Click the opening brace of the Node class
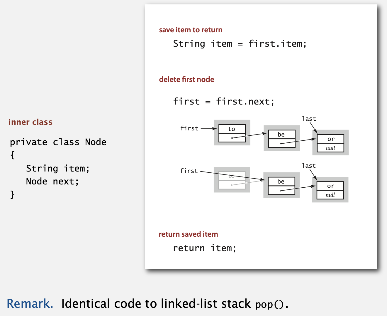Viewport: 387px width, 316px height. pos(12,155)
